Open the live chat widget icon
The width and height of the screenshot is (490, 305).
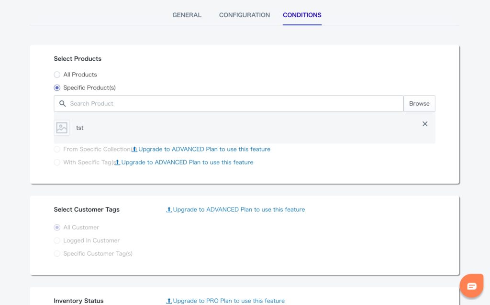tap(471, 286)
